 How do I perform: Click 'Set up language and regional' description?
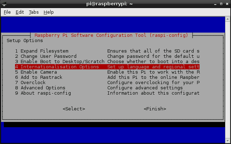(153, 67)
